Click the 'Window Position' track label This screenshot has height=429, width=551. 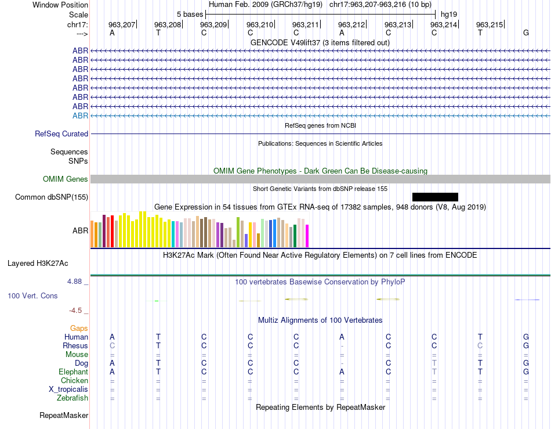tap(60, 5)
